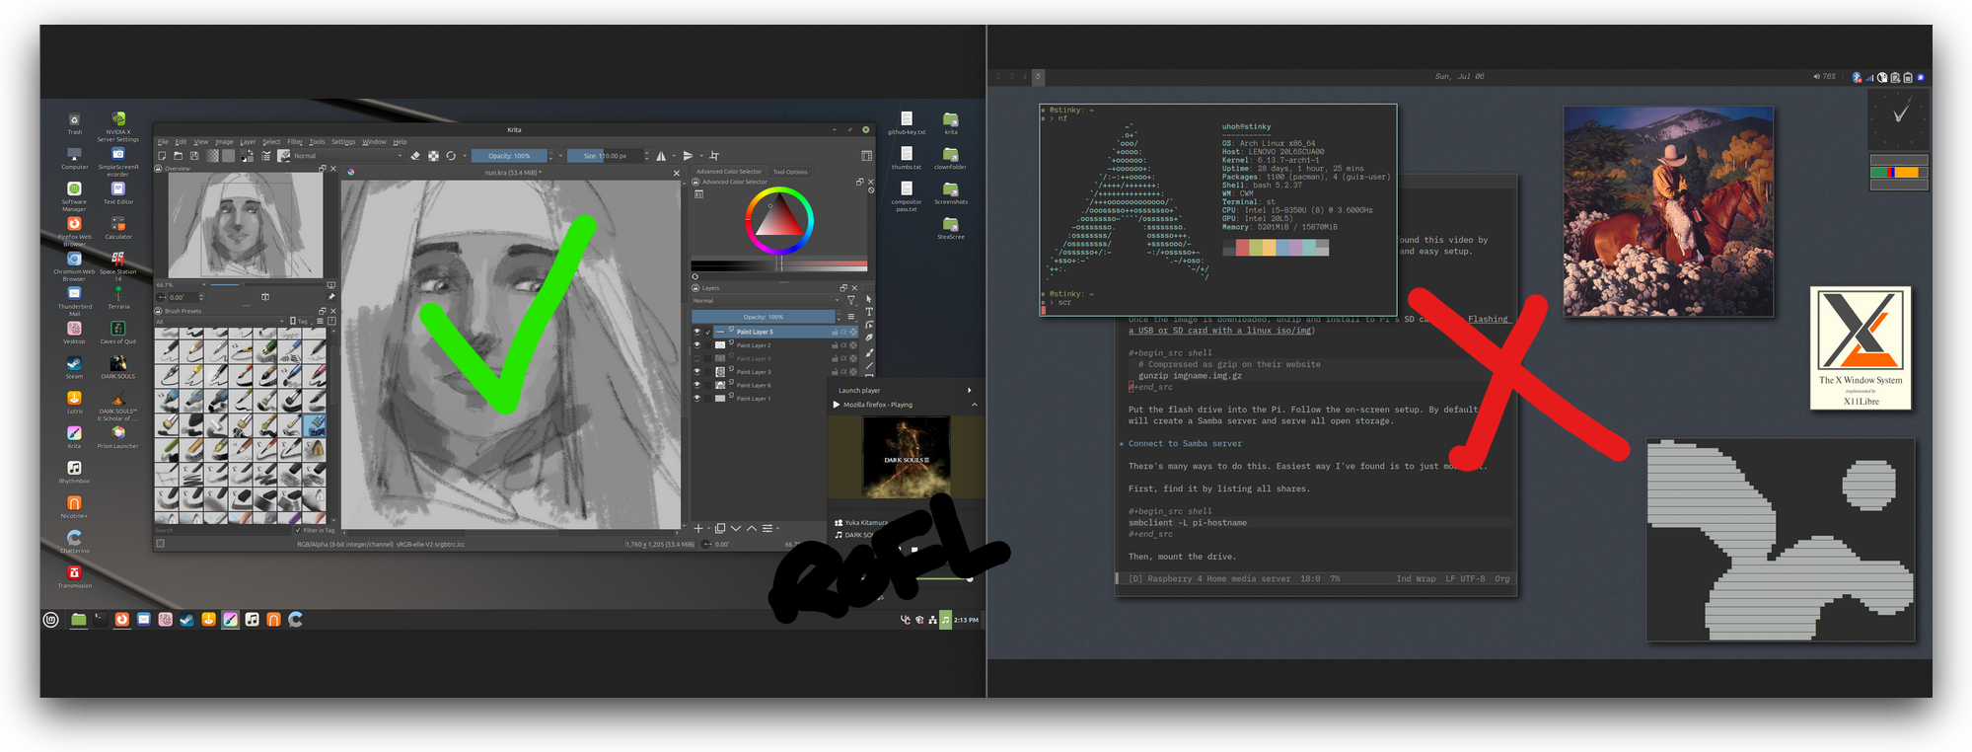Launch Lutris from the desktop
The width and height of the screenshot is (1972, 752).
click(x=75, y=400)
